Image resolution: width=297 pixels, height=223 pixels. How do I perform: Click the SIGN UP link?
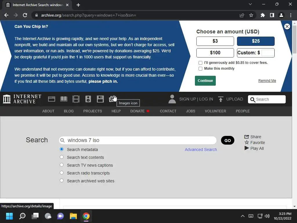(188, 99)
